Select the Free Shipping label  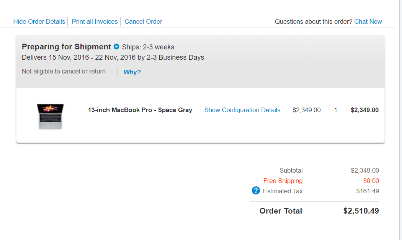(283, 181)
